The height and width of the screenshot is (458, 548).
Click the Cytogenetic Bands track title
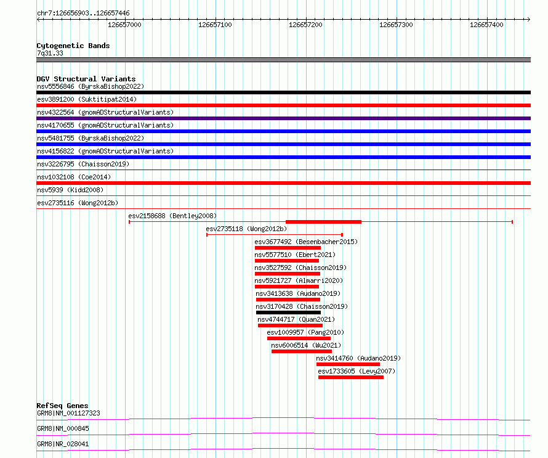[x=73, y=46]
